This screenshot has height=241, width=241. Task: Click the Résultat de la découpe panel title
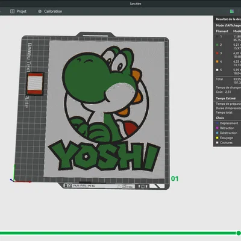[228, 19]
